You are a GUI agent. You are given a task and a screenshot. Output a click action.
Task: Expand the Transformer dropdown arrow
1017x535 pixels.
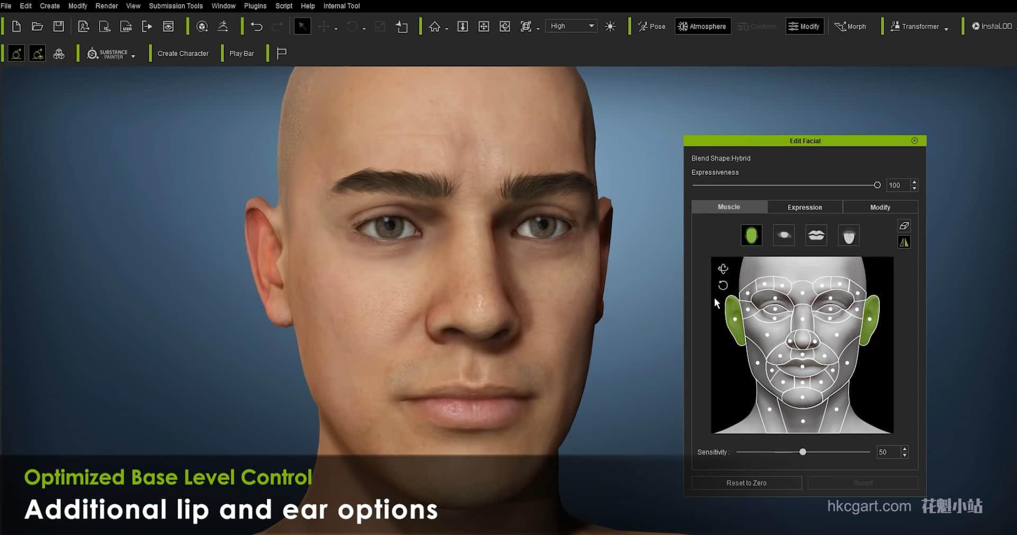click(946, 29)
